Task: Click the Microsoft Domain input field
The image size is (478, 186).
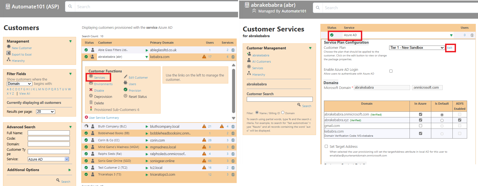Action: 382,88
